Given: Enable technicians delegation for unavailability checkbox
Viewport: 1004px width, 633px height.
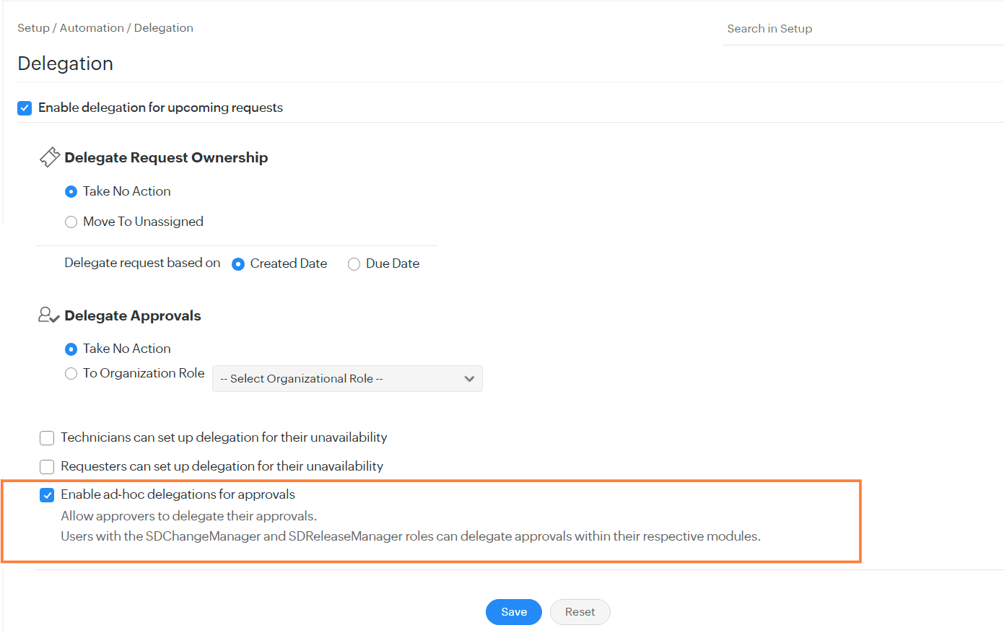Looking at the screenshot, I should [x=47, y=438].
